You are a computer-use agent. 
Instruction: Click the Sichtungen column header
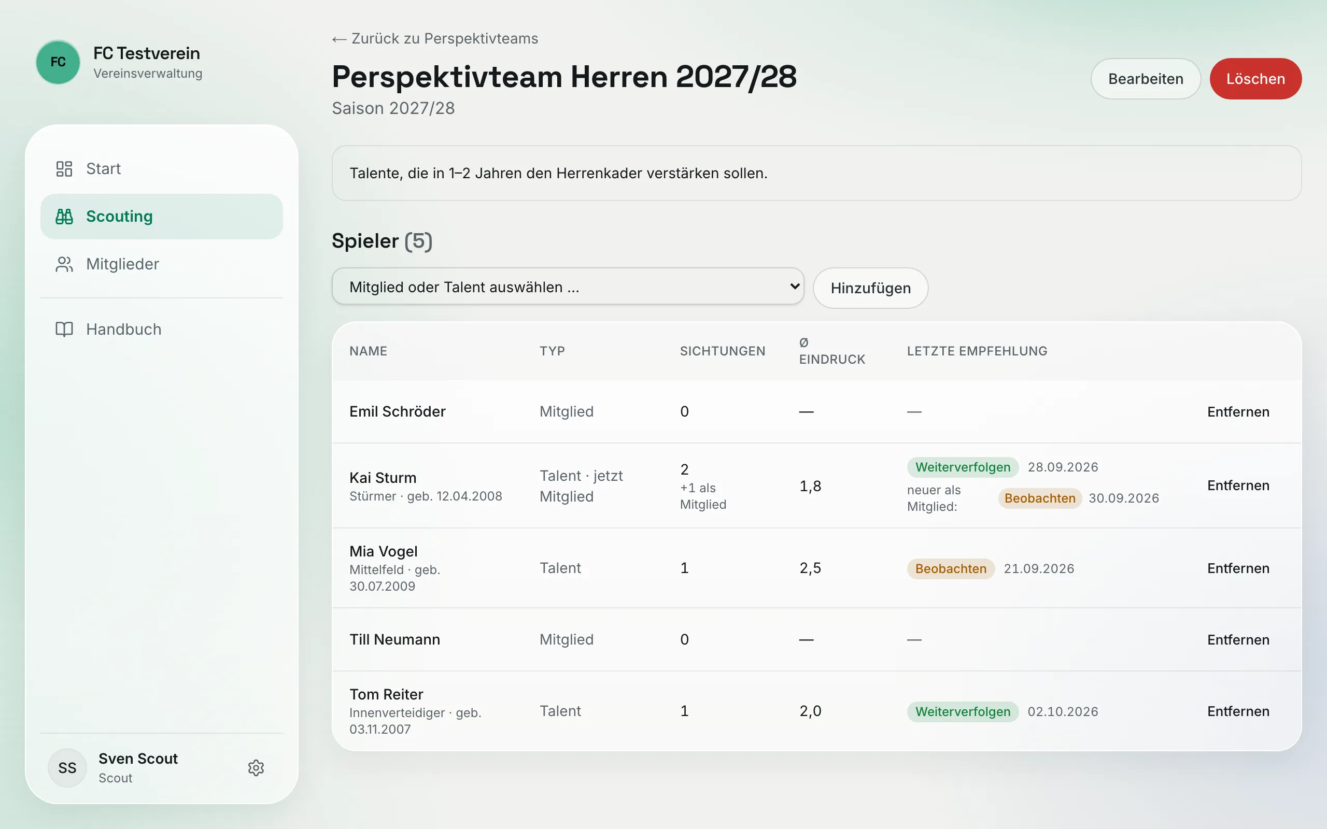click(x=722, y=351)
